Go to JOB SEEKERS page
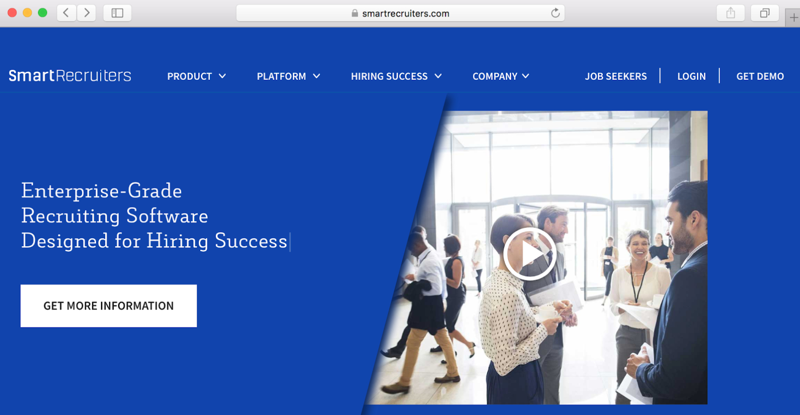The height and width of the screenshot is (415, 800). coord(616,76)
